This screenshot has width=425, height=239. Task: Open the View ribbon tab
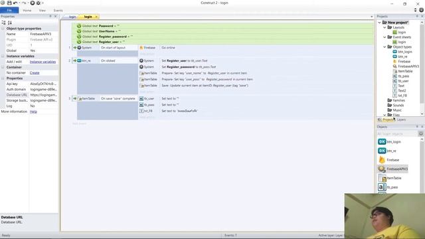[x=42, y=11]
